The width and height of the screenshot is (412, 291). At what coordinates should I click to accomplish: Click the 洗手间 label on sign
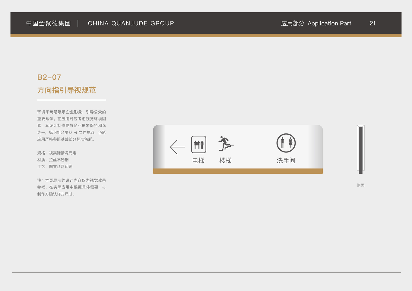[x=286, y=161]
